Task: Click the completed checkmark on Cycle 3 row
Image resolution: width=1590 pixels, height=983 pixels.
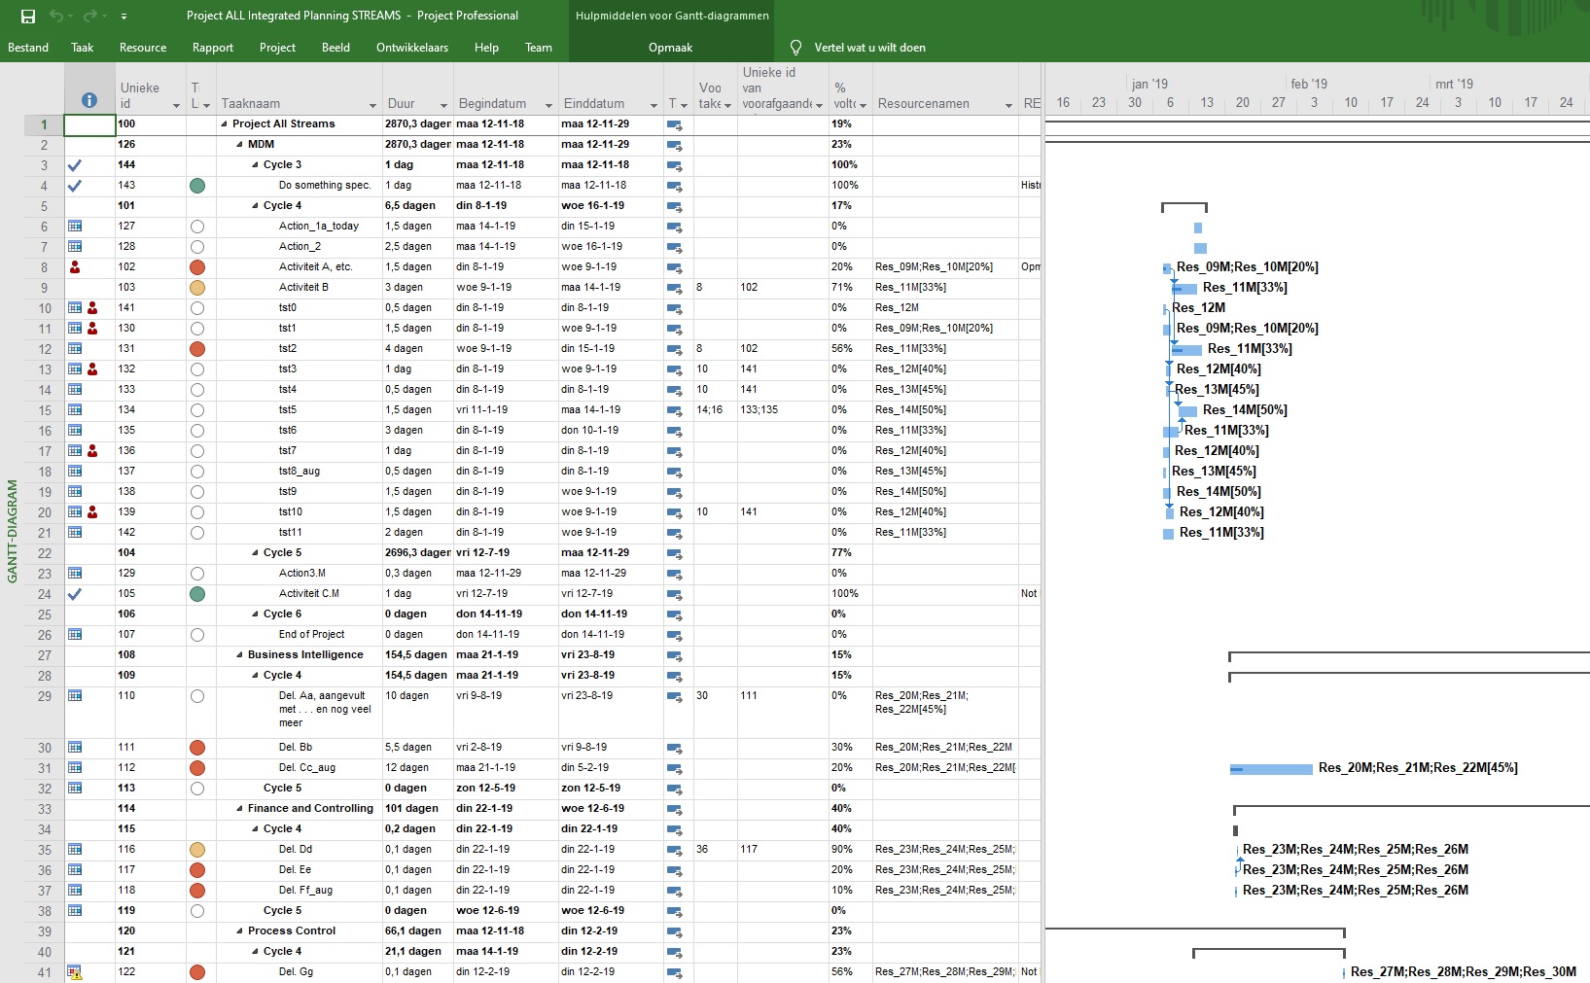Action: click(x=75, y=165)
